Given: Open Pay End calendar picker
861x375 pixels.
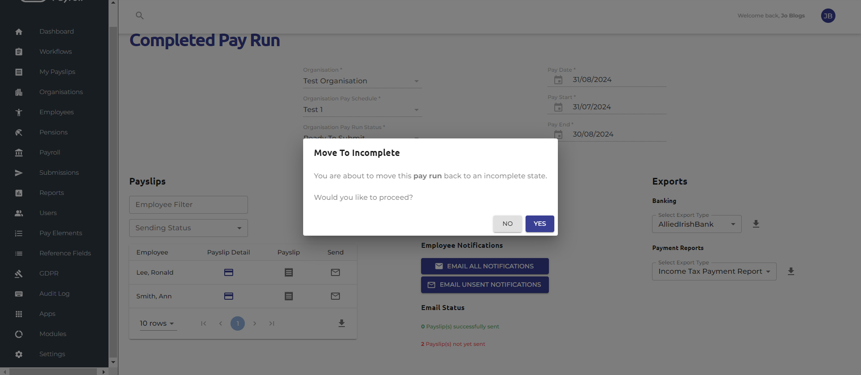Looking at the screenshot, I should point(558,134).
